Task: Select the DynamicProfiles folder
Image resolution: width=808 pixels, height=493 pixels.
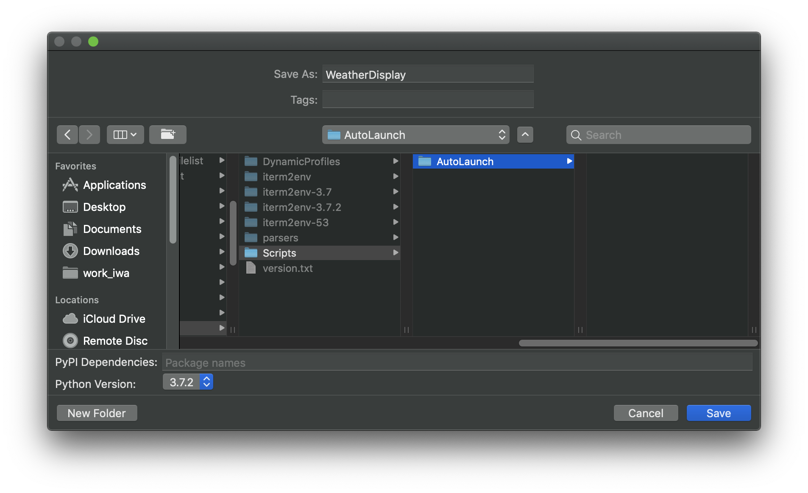Action: [301, 161]
